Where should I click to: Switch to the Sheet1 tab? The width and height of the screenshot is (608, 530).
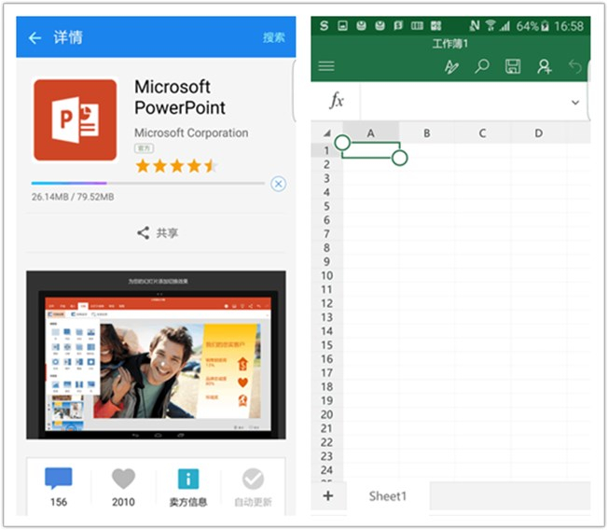coord(388,495)
